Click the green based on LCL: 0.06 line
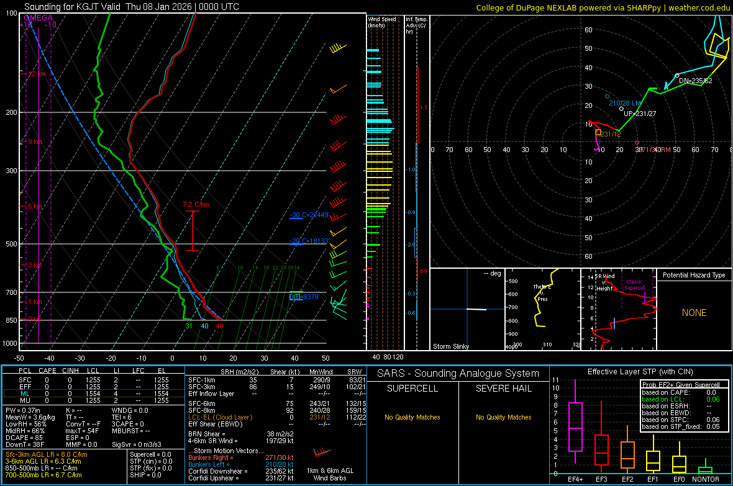 click(681, 399)
